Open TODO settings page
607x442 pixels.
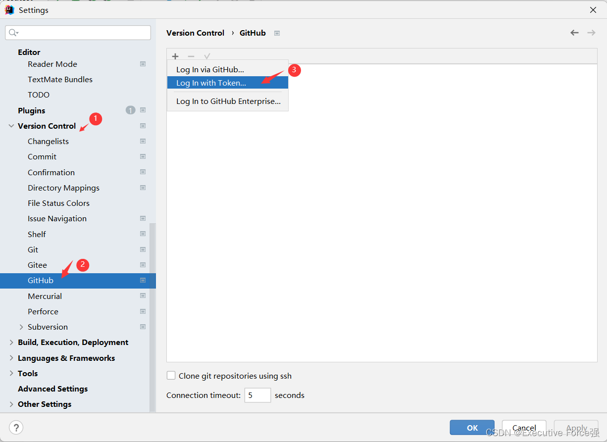tap(39, 95)
